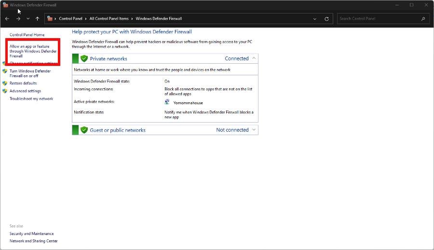Click the title bar firewall app icon
The height and width of the screenshot is (250, 434).
tap(5, 5)
